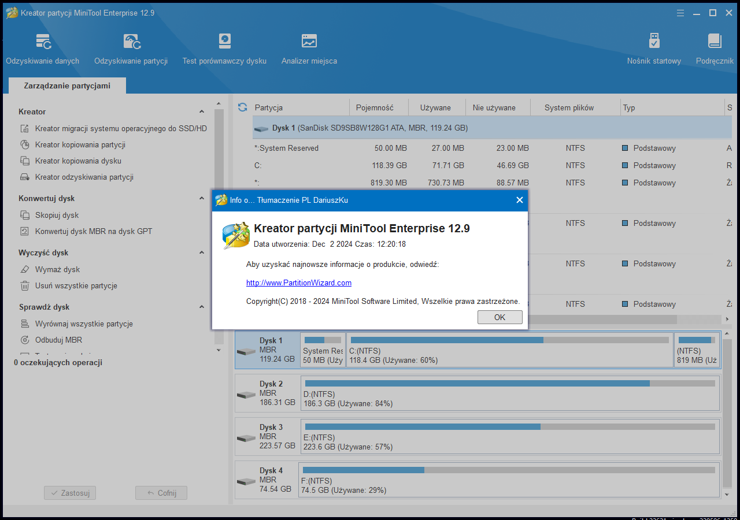Sort by Nie używane column header
Viewport: 740px width, 520px height.
pyautogui.click(x=499, y=107)
